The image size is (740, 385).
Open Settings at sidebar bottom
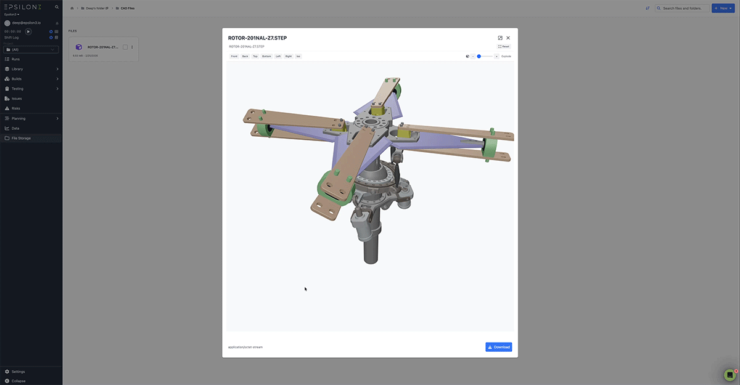[x=31, y=371]
